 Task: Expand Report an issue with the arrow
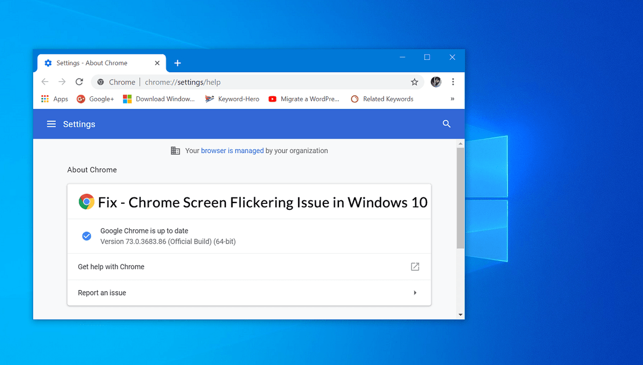415,293
